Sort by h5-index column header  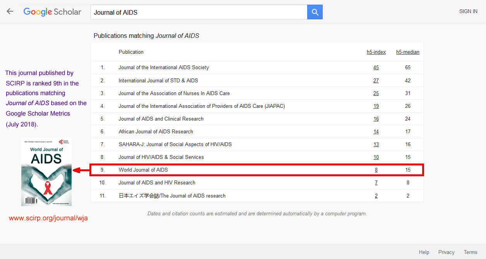[376, 52]
